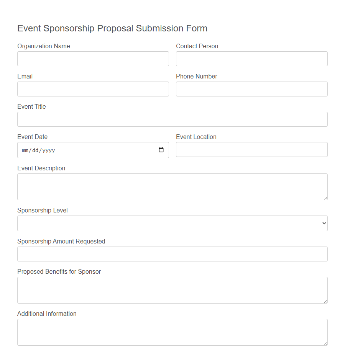
Task: Click the Event Location input field
Action: tap(251, 149)
